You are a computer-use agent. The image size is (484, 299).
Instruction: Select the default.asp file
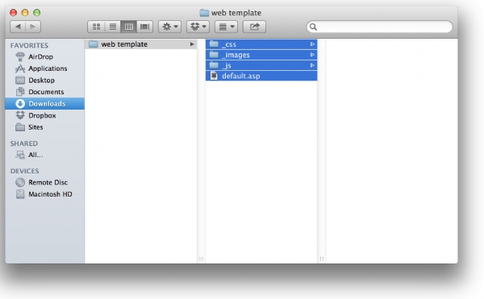coord(261,76)
